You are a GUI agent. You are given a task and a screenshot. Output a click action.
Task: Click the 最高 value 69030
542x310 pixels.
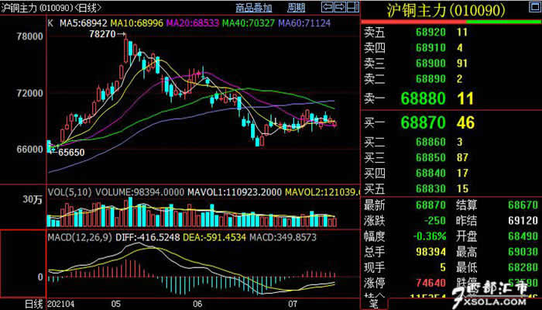523,252
